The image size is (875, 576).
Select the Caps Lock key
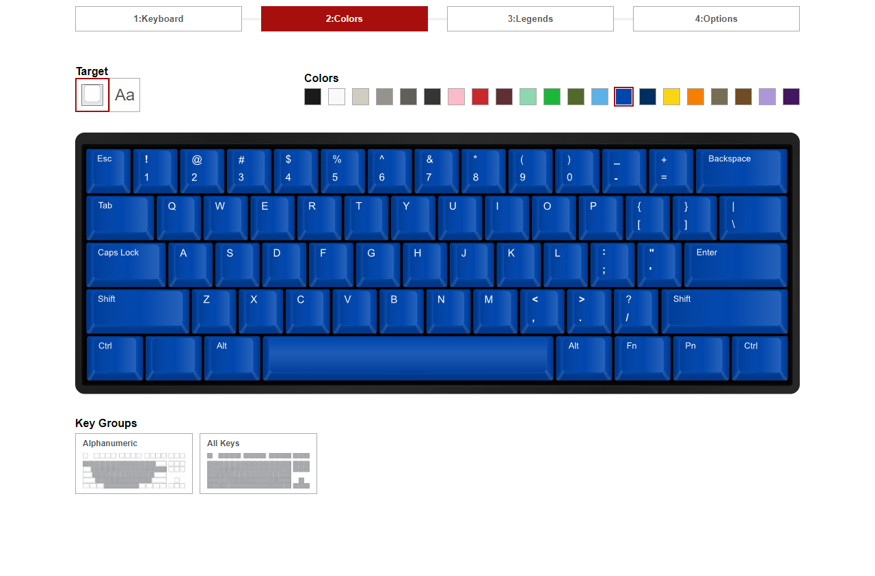126,264
